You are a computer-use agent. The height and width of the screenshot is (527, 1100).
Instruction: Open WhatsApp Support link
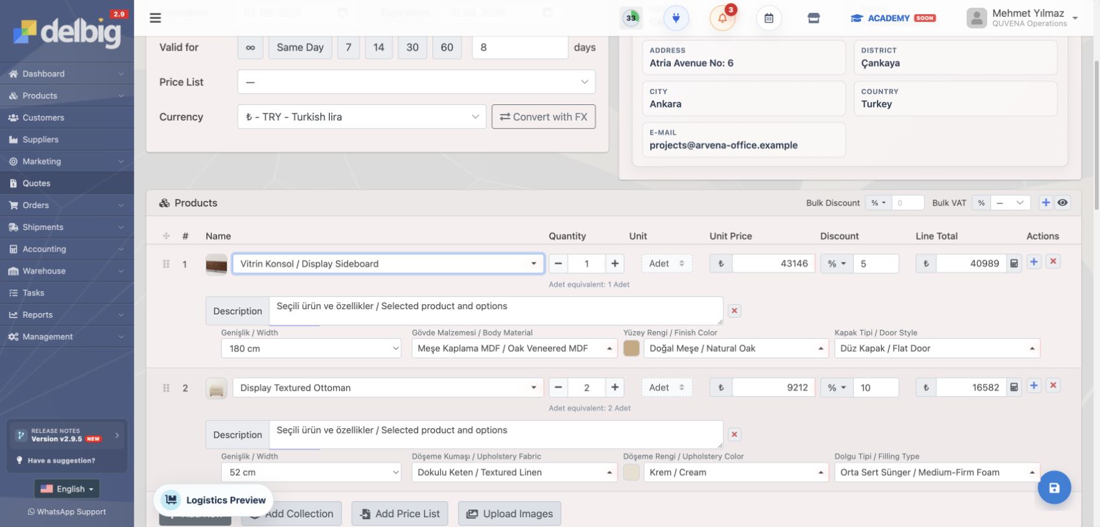tap(67, 511)
